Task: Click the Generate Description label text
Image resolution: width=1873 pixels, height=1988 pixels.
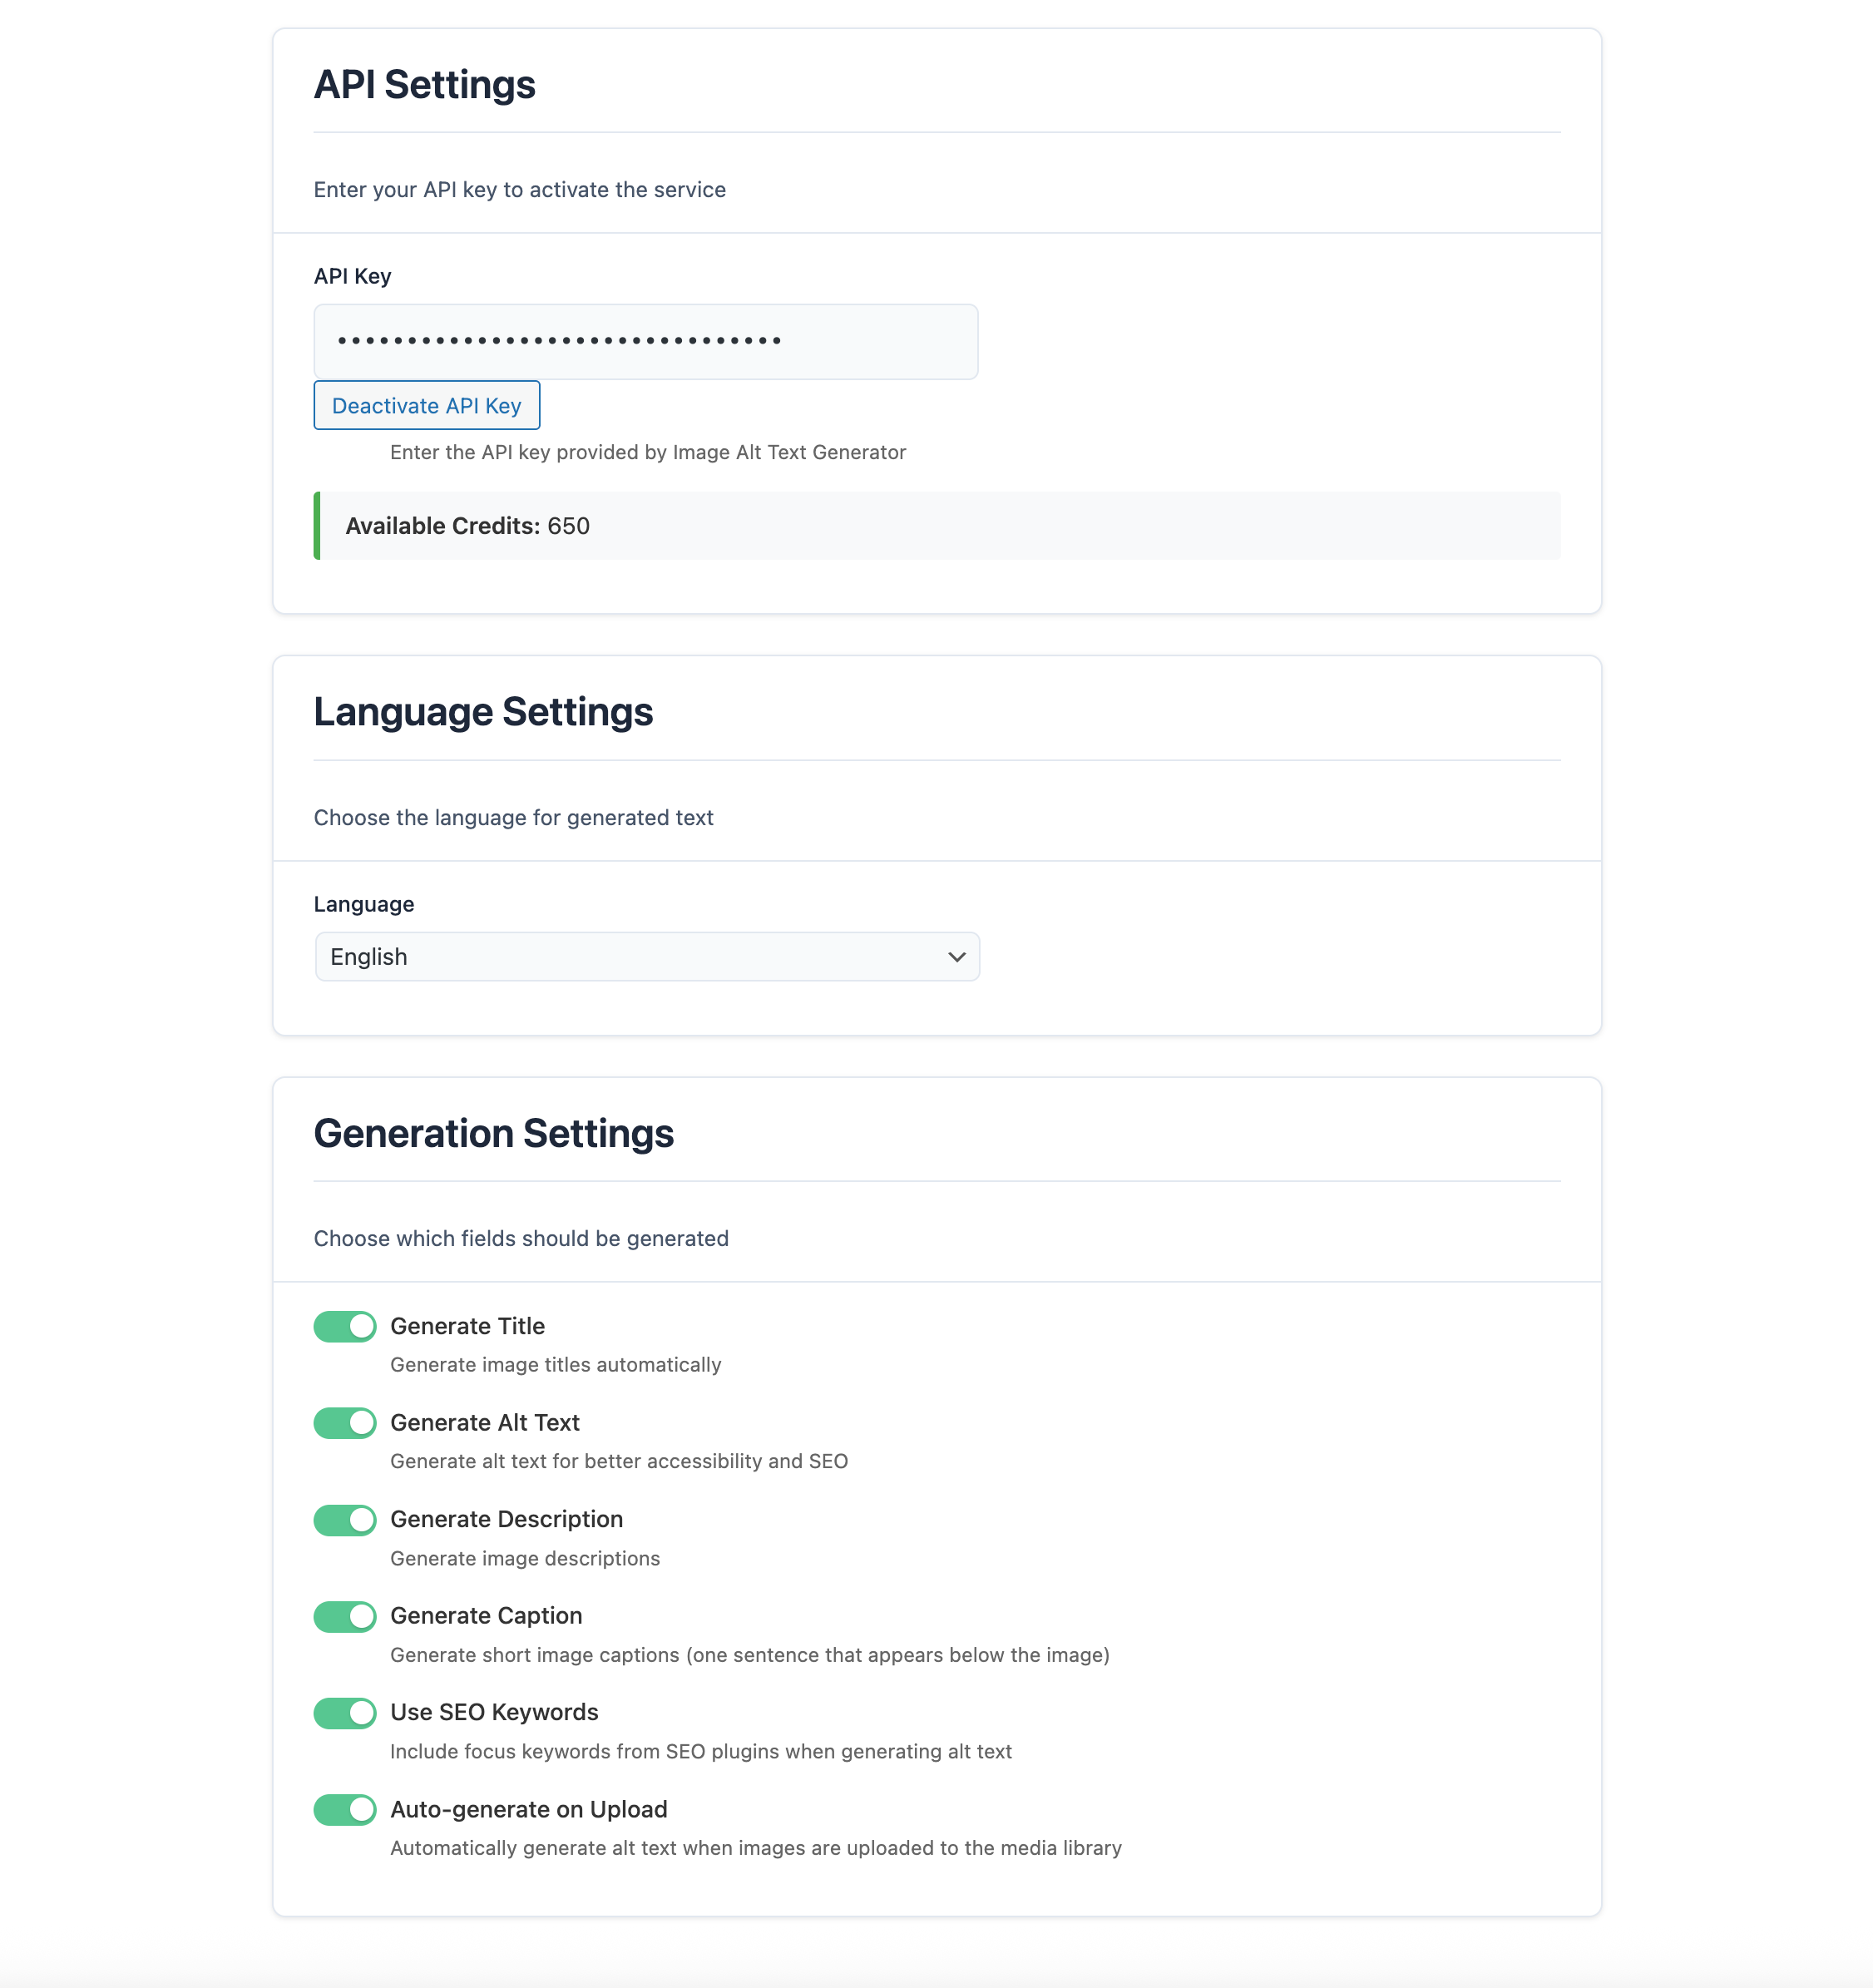Action: (x=506, y=1520)
